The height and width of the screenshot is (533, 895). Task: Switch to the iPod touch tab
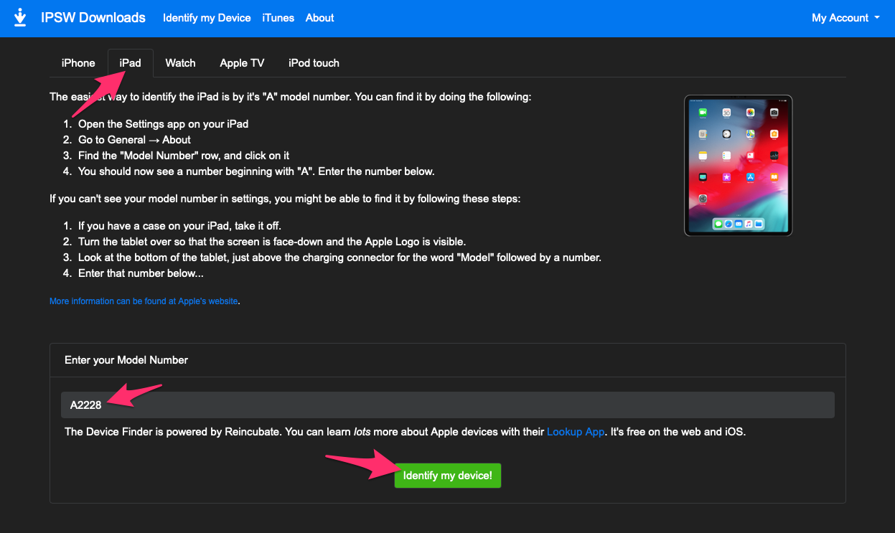pos(314,63)
